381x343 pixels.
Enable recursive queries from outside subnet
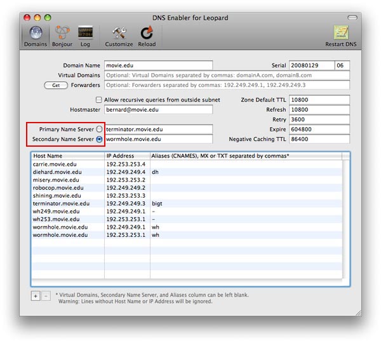(98, 100)
